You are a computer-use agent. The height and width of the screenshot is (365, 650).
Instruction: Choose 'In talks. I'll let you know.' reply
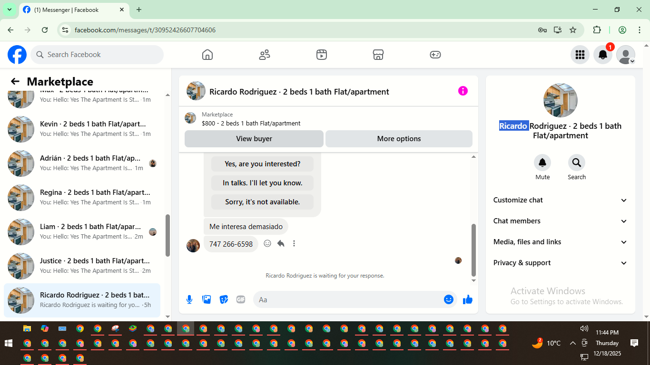pos(262,183)
